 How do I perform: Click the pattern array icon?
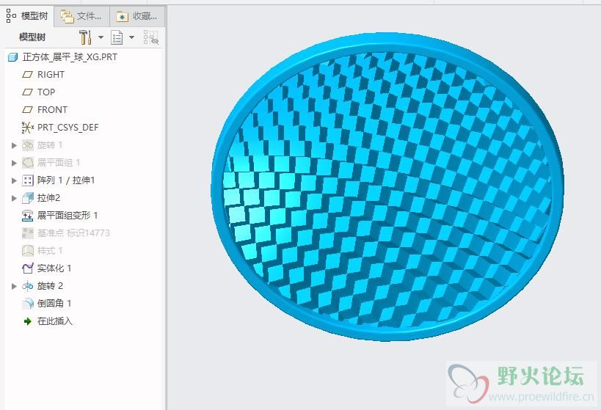tap(28, 180)
